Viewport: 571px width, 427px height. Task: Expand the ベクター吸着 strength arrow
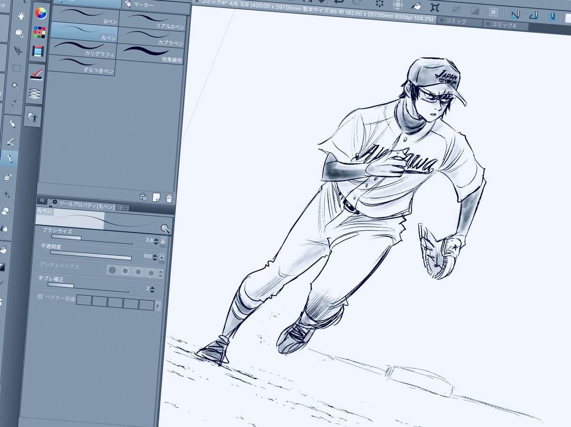tap(158, 306)
